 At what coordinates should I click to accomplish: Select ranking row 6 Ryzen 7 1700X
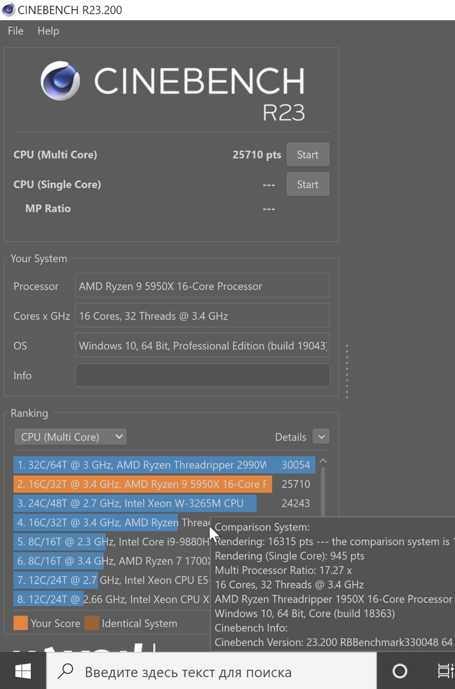click(112, 561)
